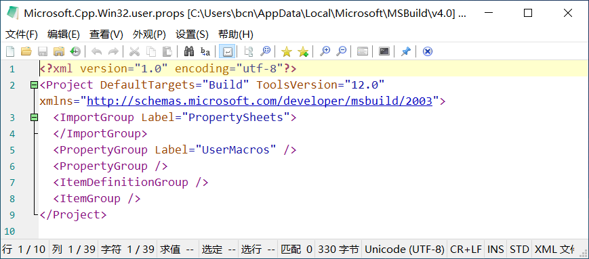Toggle always on top with the pin icon
Image resolution: width=589 pixels, height=259 pixels.
click(406, 51)
